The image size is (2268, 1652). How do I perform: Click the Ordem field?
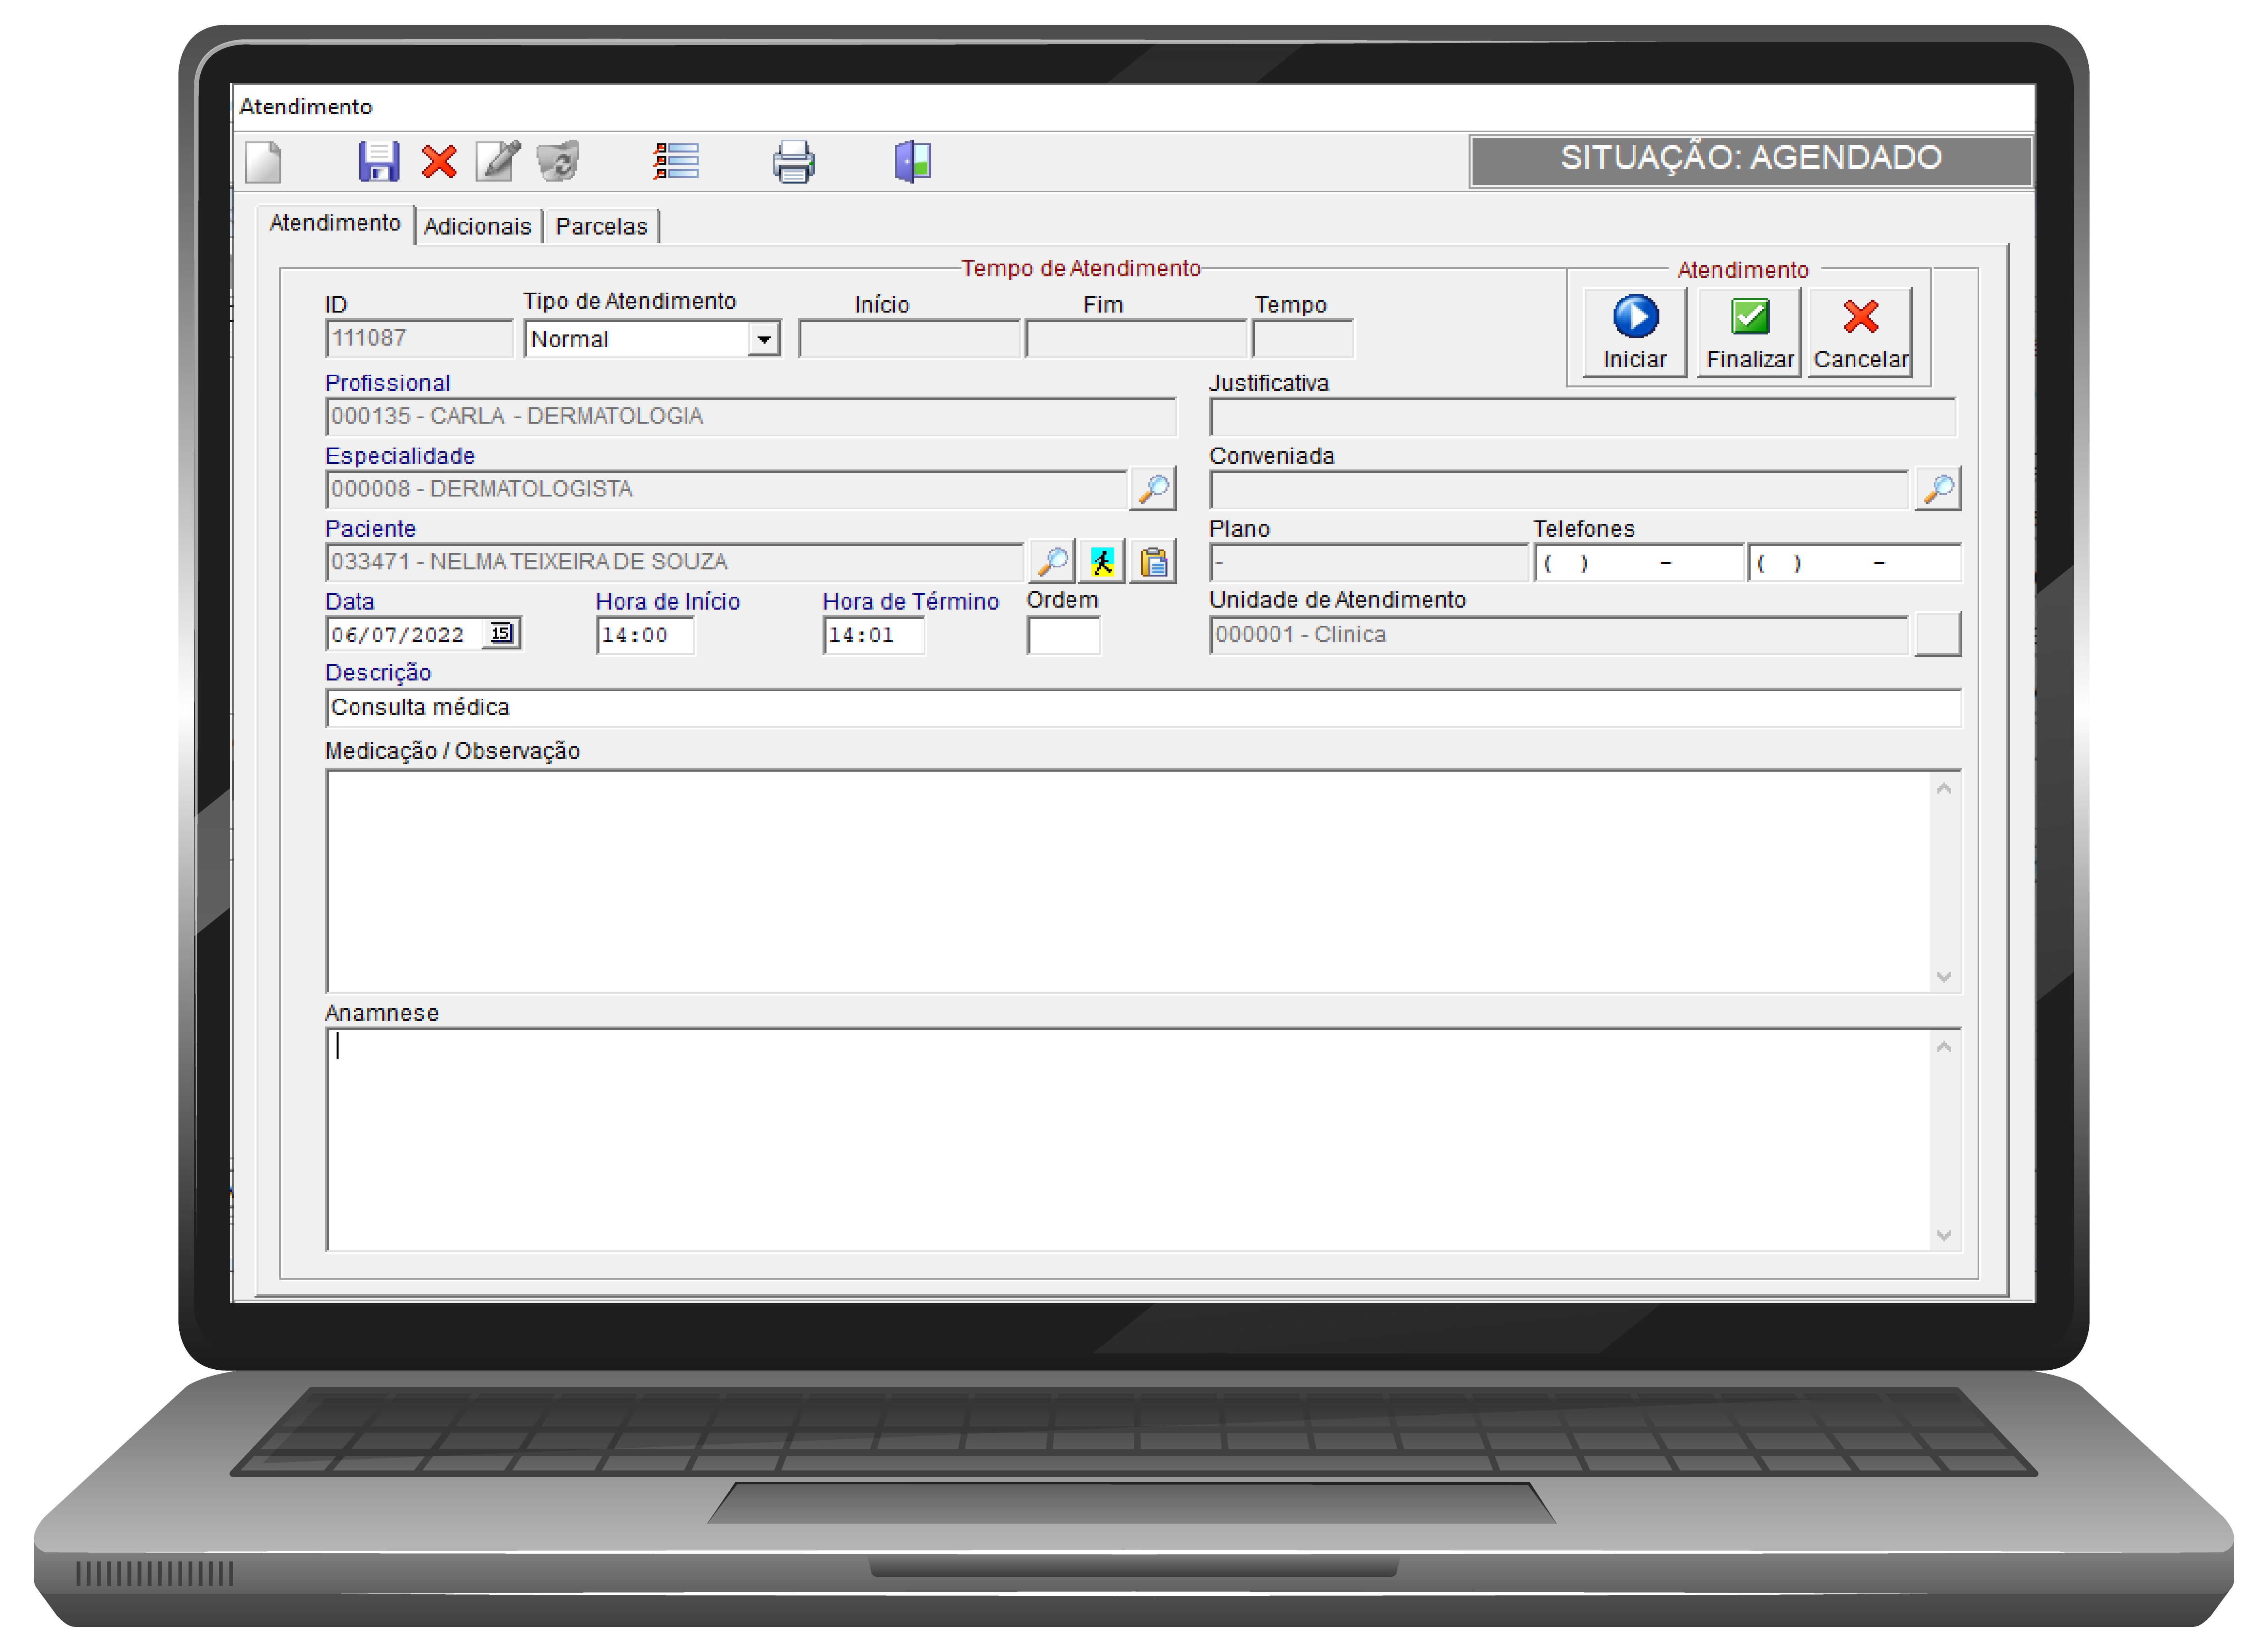pyautogui.click(x=1063, y=636)
